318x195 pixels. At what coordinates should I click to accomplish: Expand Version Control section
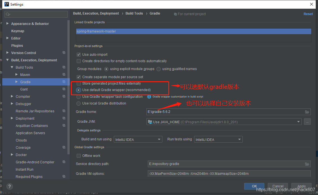coord(8,53)
